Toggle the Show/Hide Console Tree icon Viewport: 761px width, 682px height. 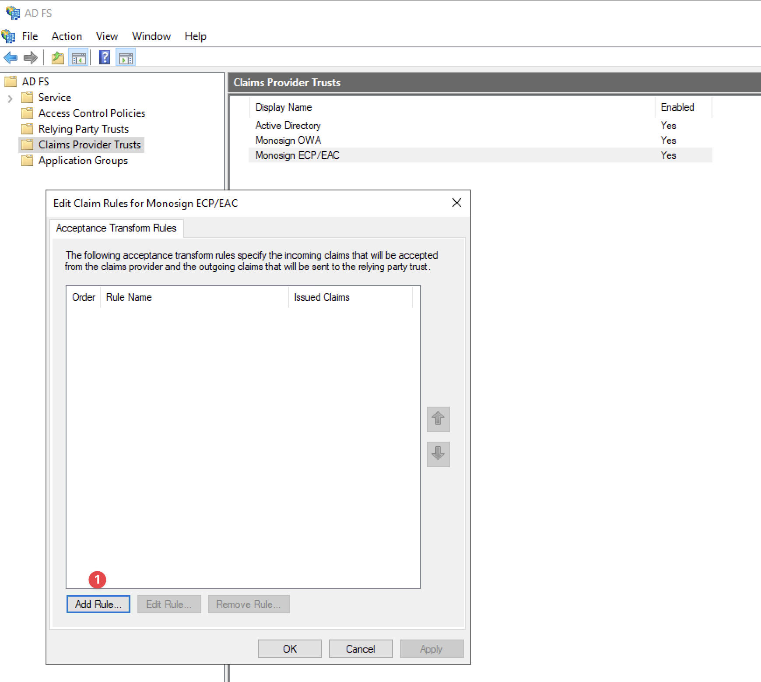tap(79, 58)
